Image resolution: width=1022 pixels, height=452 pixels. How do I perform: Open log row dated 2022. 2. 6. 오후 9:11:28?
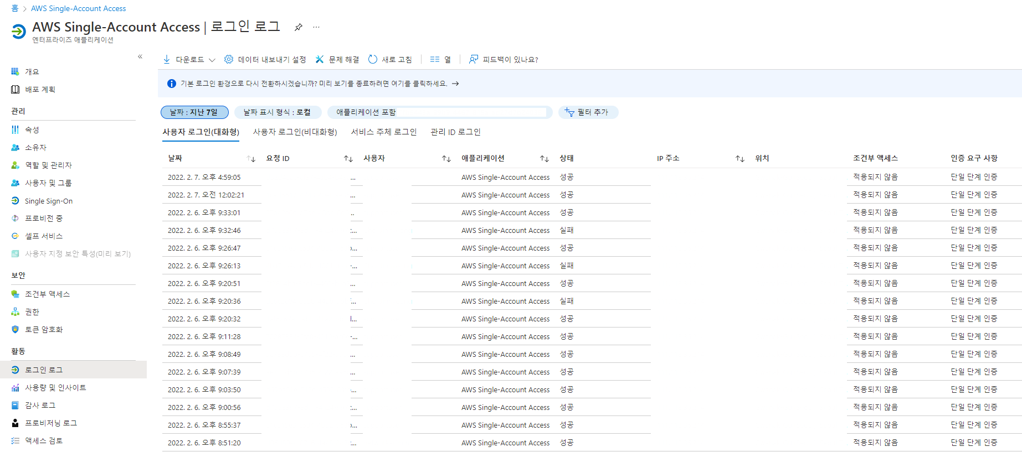[592, 336]
